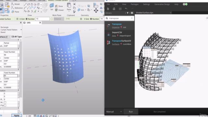Screen dimensions: 208x117
Task: Open the File menu in Dynamo
Action: click(108, 4)
